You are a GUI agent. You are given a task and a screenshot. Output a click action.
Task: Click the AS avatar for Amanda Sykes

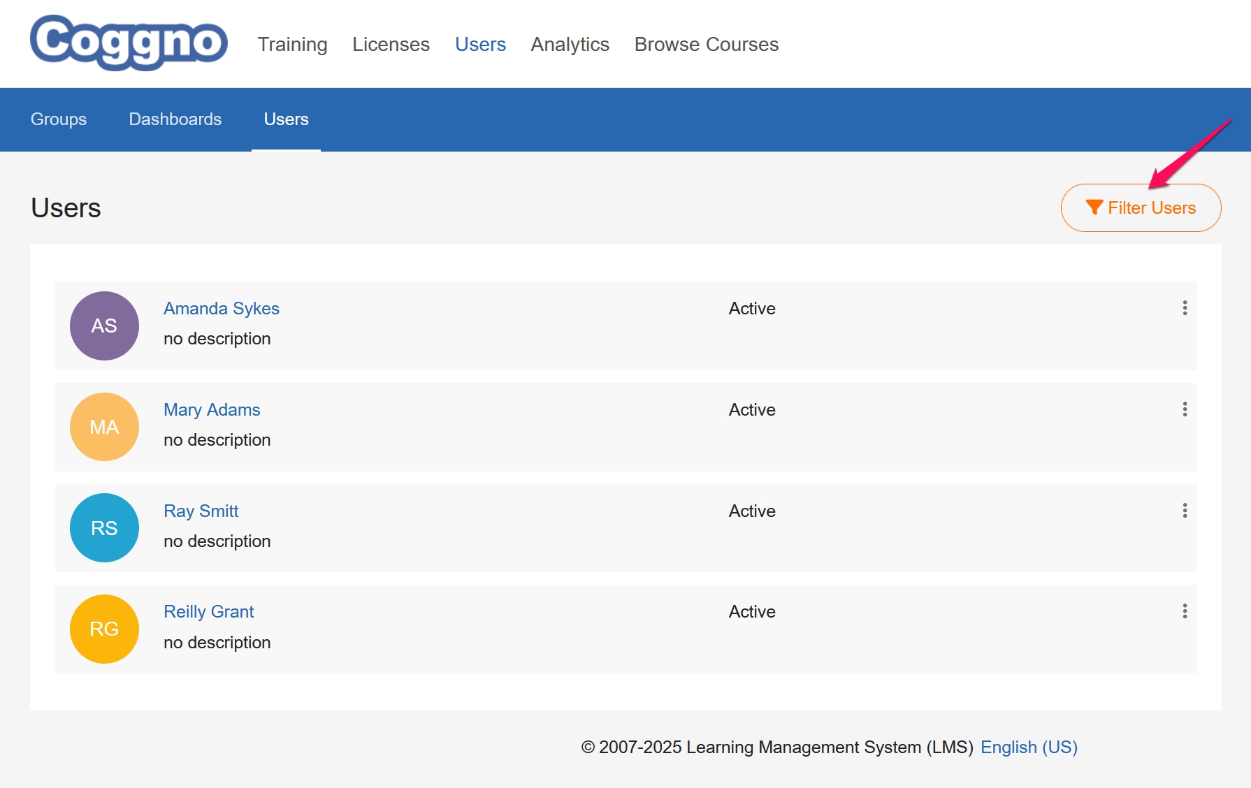(x=104, y=326)
